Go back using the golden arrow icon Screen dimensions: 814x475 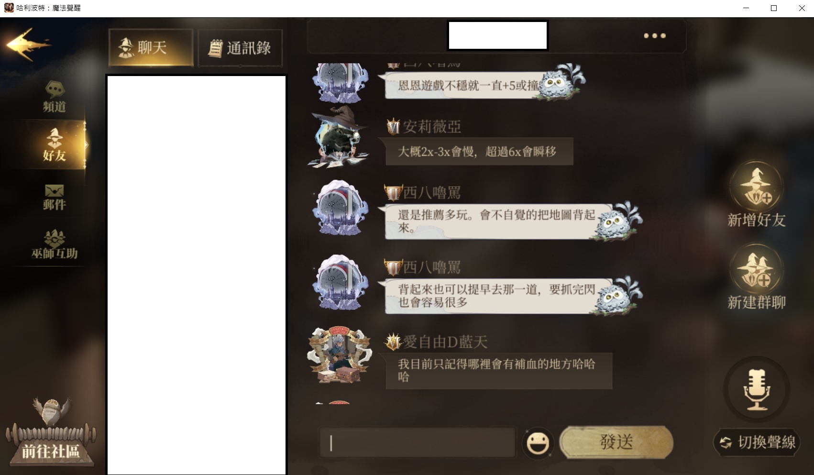click(x=28, y=44)
